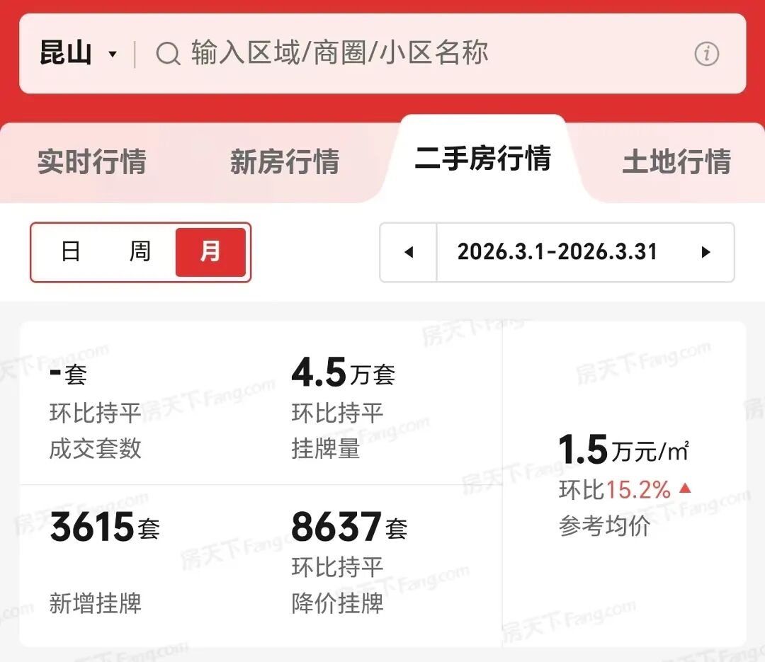Select the 月 monthly view
Viewport: 765px width, 662px height.
[x=210, y=252]
